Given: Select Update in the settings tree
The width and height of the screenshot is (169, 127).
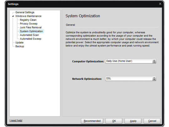Looking at the screenshot, I should pyautogui.click(x=19, y=43).
